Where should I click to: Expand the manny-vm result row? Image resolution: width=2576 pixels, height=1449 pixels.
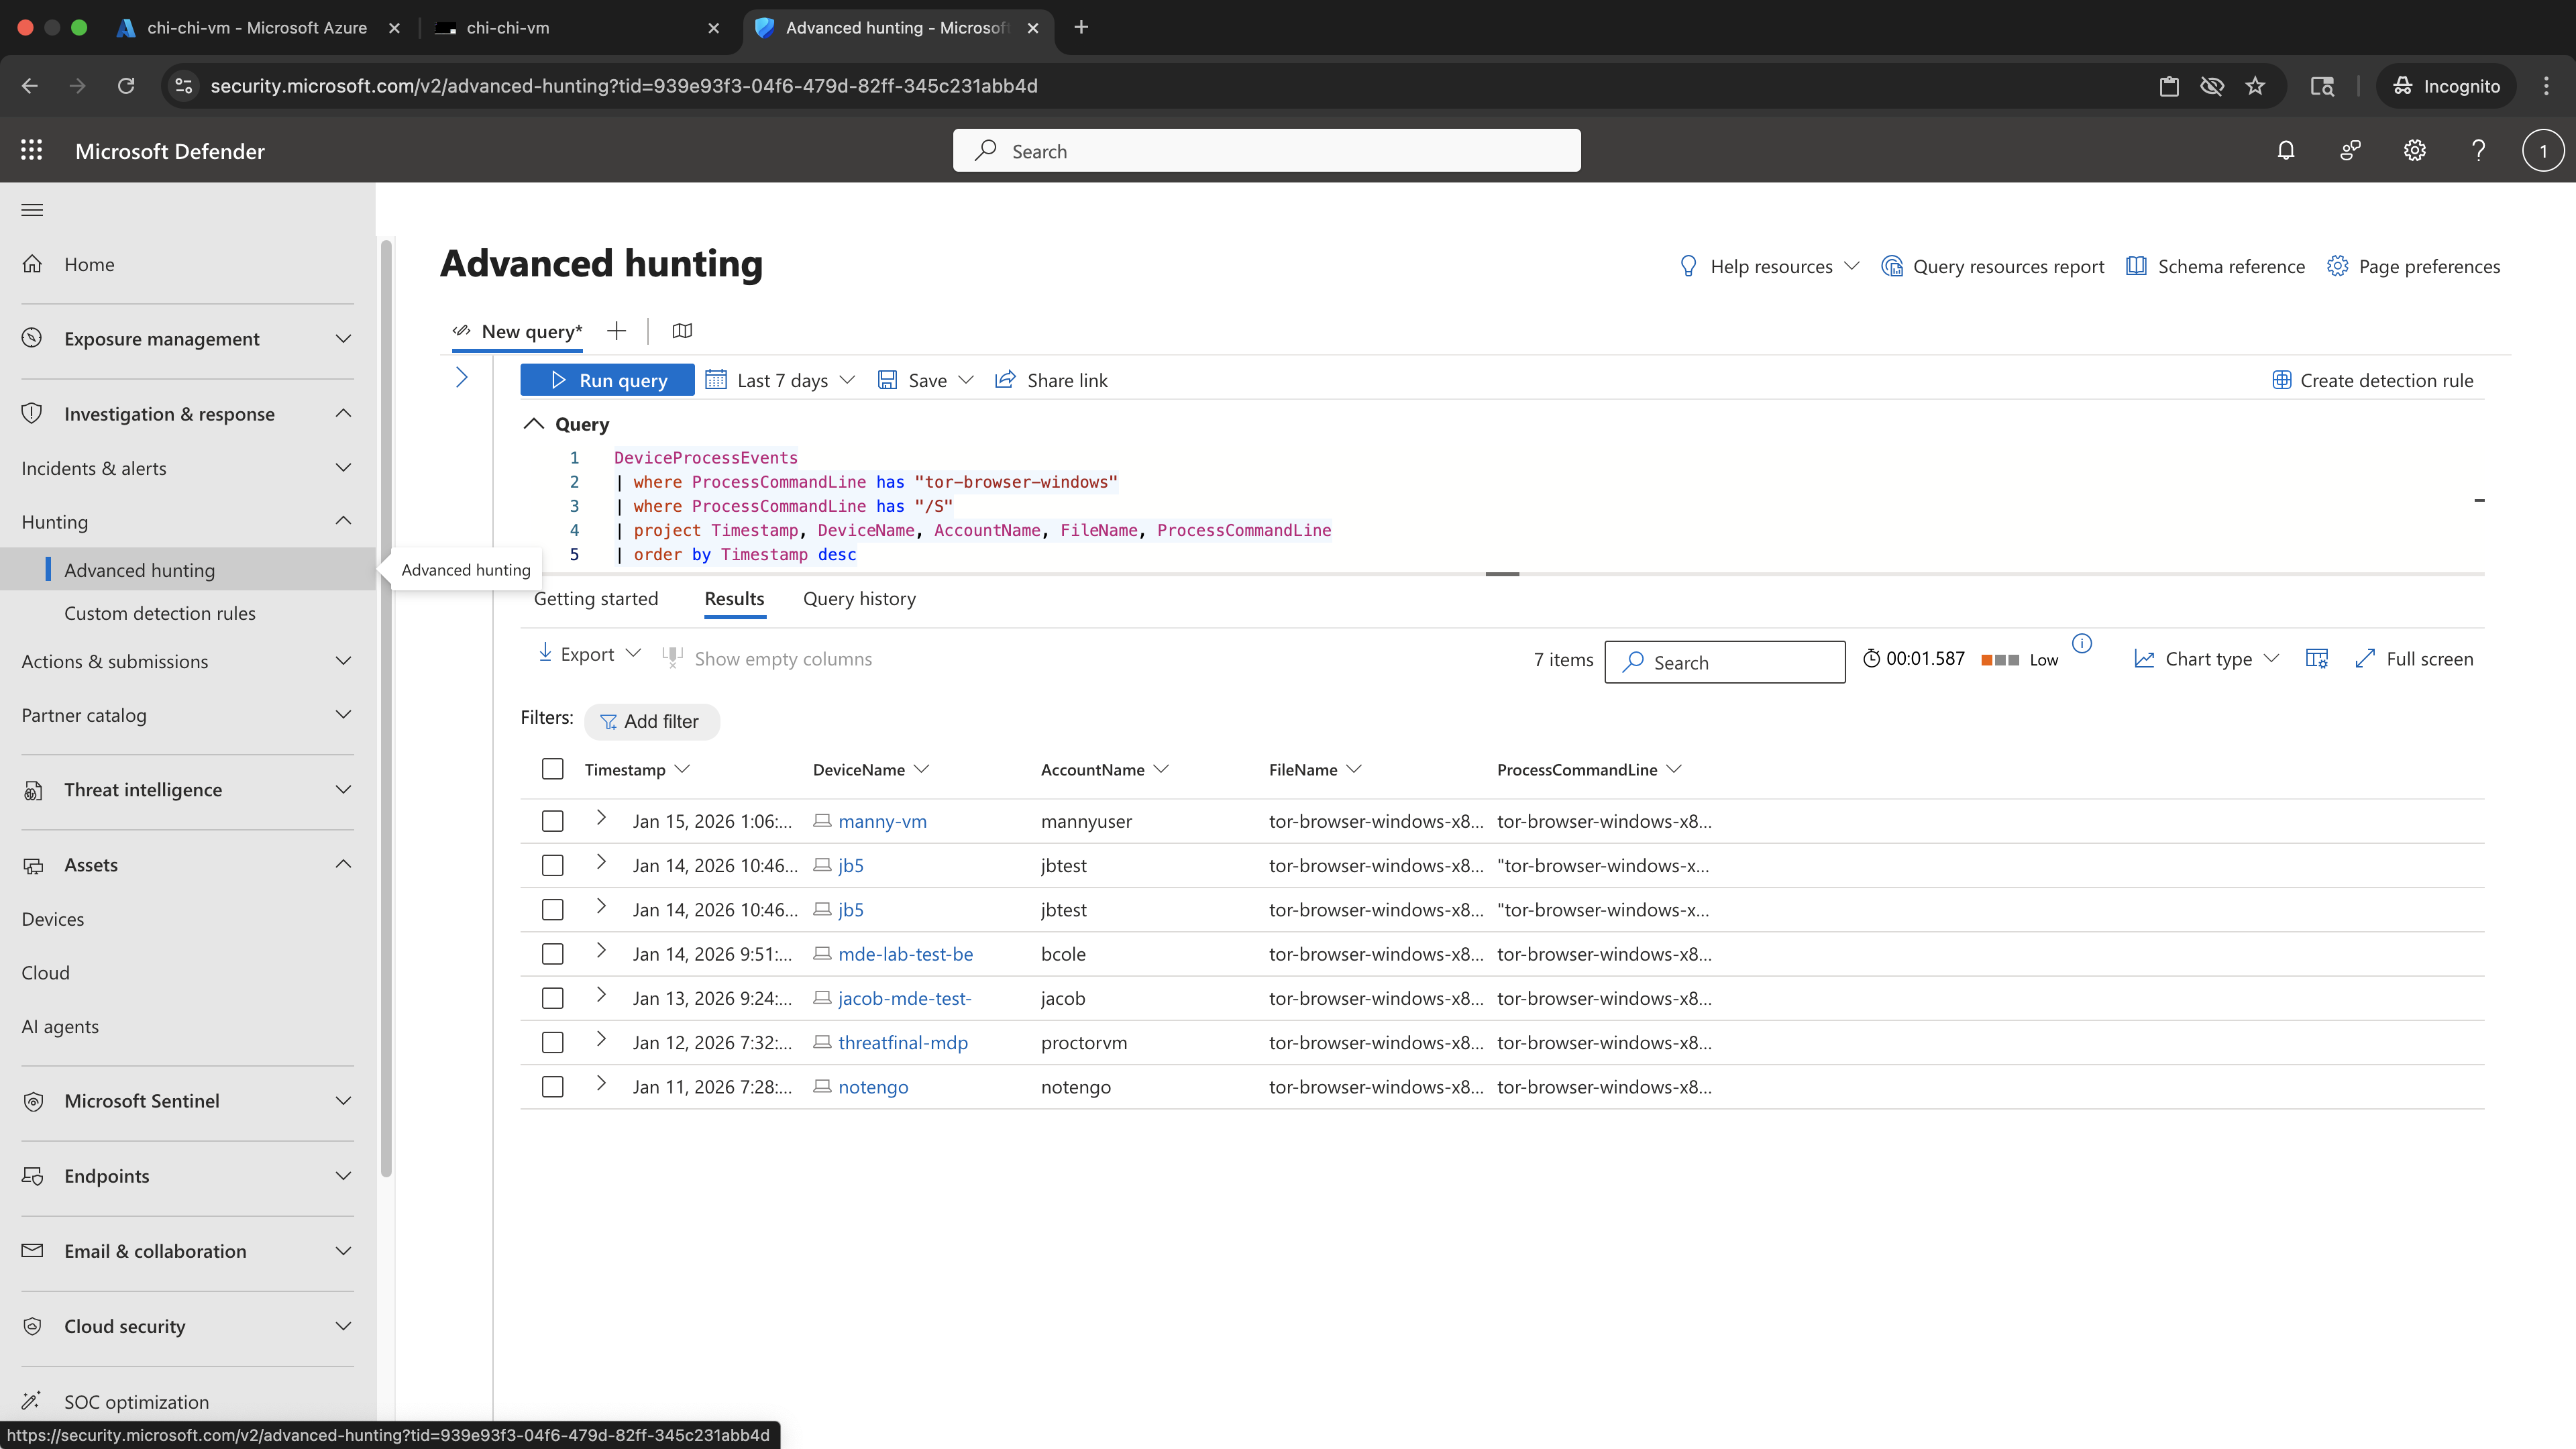pyautogui.click(x=601, y=818)
